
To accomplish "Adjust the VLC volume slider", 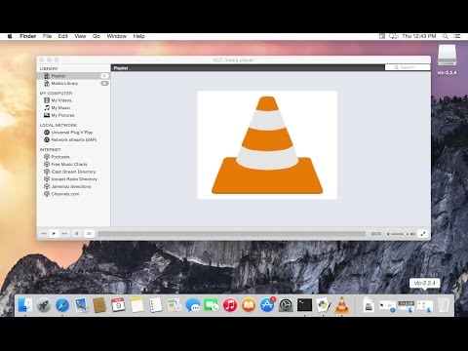I will [x=399, y=234].
